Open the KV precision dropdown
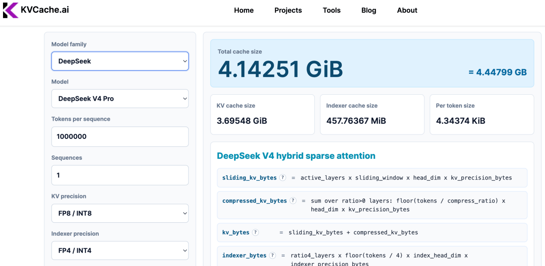Screen dimensions: 545x266 120,213
